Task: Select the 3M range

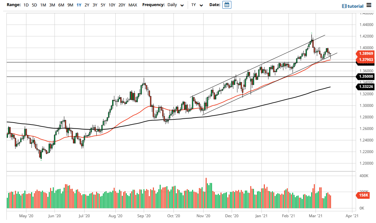Action: pos(52,5)
